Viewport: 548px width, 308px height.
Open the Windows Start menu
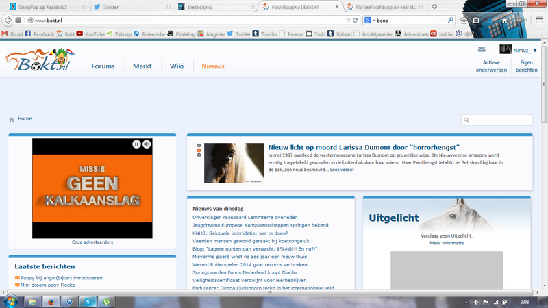10,301
